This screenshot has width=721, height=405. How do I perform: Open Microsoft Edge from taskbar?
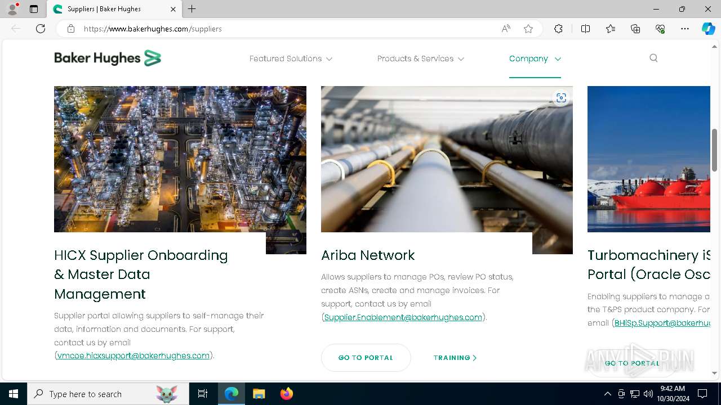232,394
